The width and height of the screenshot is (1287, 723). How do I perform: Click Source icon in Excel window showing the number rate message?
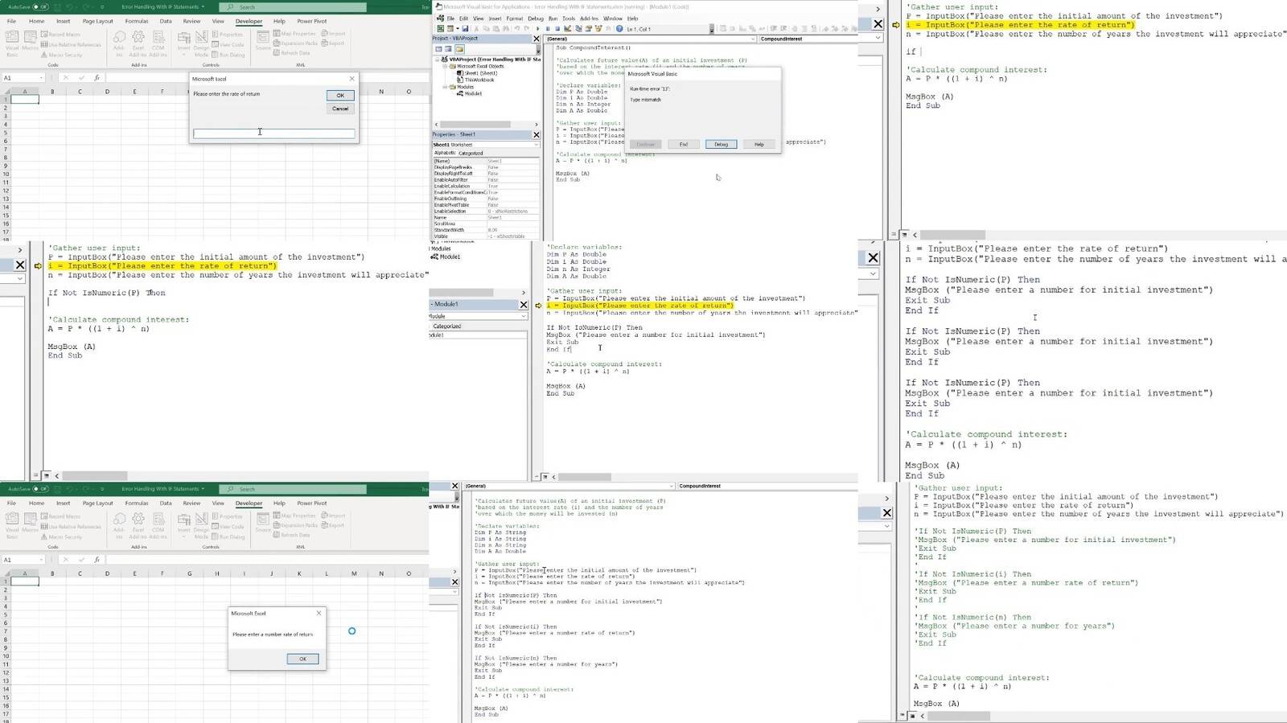pos(263,522)
